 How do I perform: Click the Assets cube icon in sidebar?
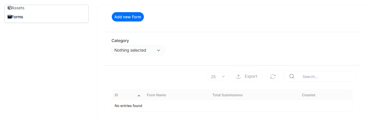coord(9,8)
